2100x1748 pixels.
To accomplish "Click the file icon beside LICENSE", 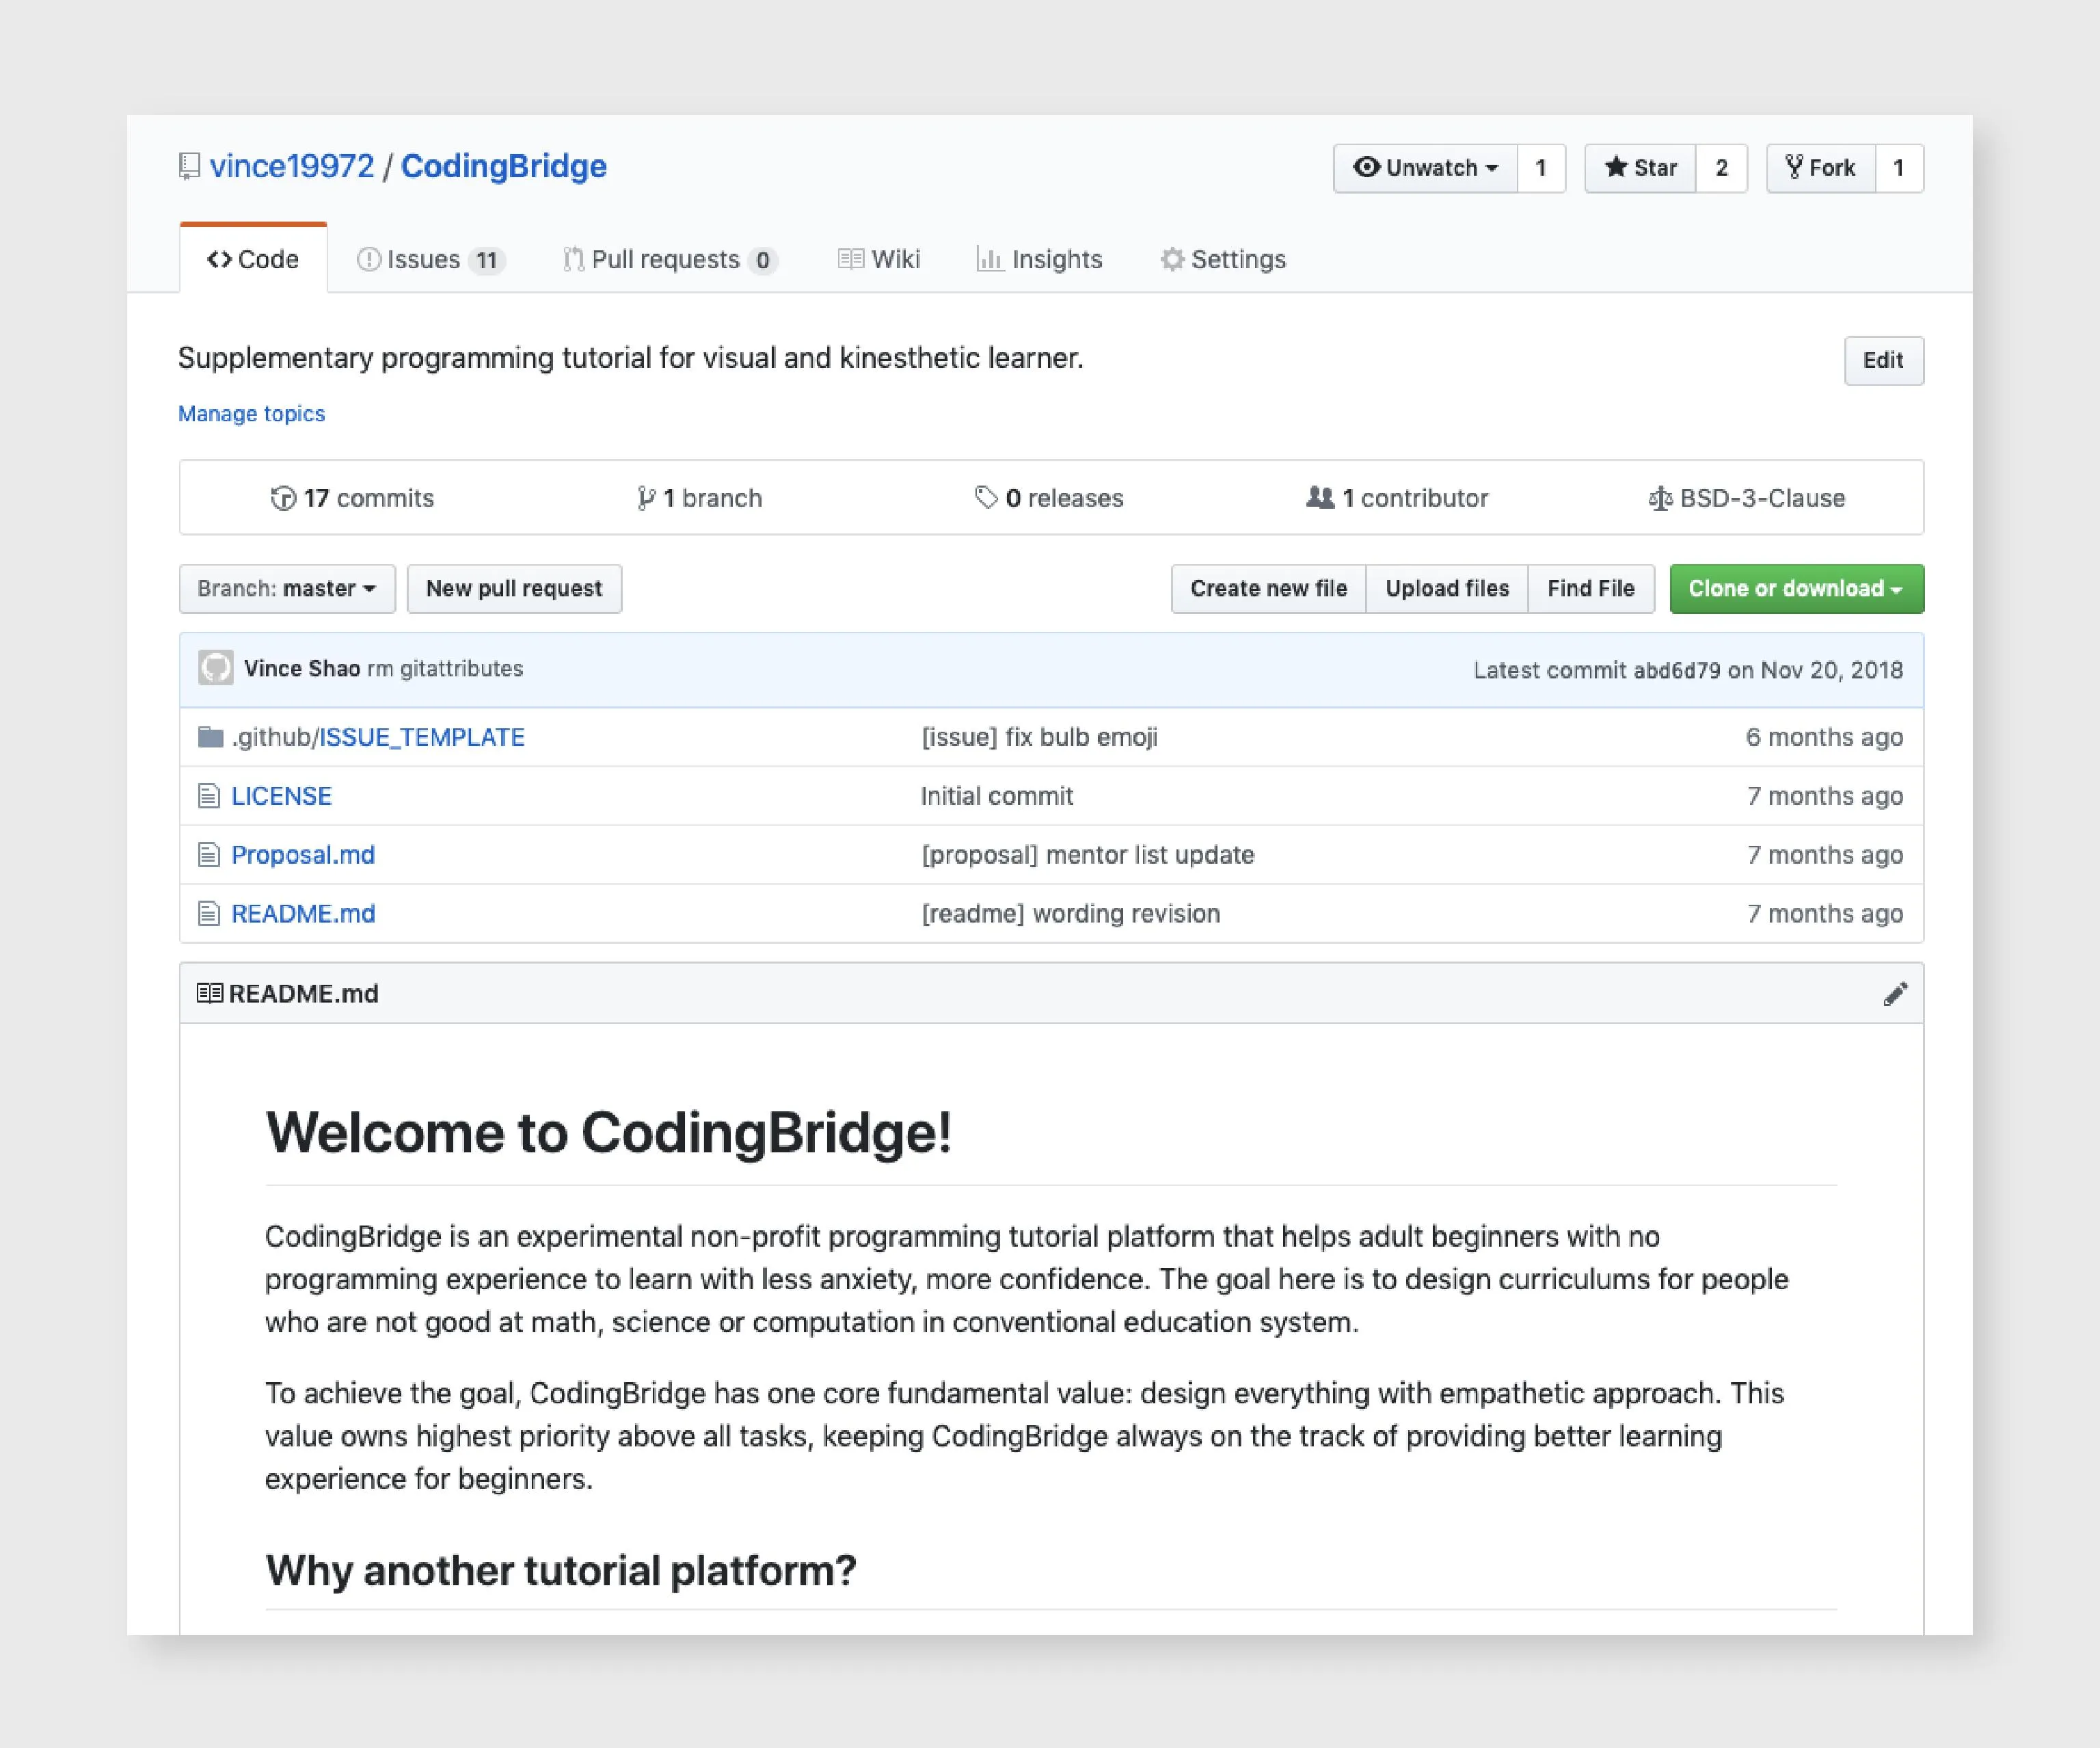I will [208, 797].
